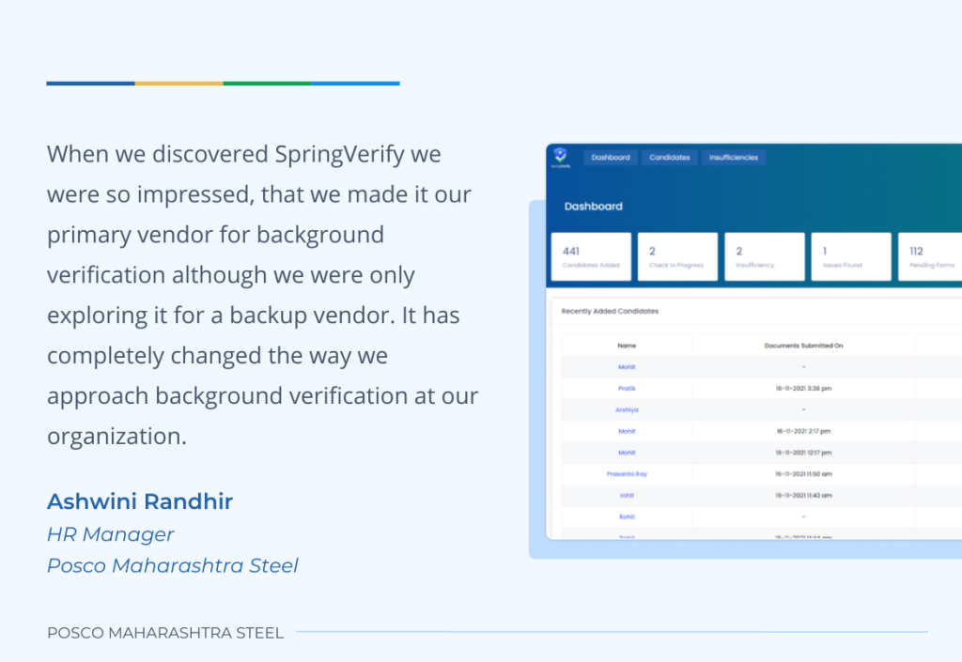Click the green segment of the color bar
This screenshot has width=962, height=662.
267,84
